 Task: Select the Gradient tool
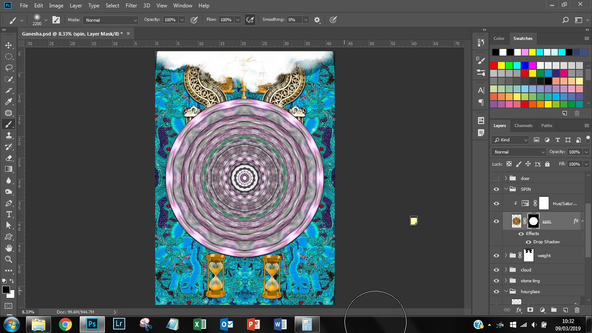click(9, 170)
